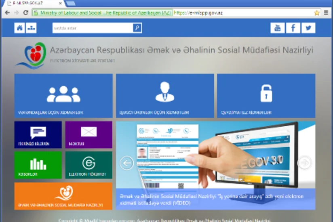Open the citizens services tile with people icon
Screen dimensions: 333x222
pos(63,96)
